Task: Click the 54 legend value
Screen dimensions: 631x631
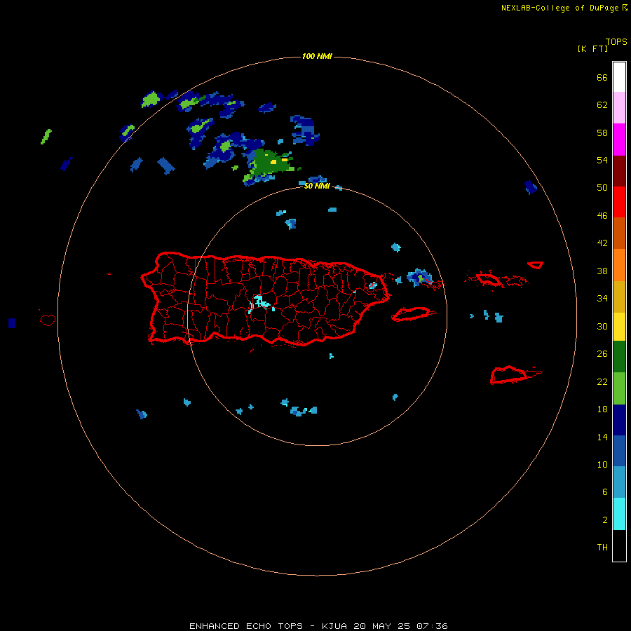Action: point(602,160)
